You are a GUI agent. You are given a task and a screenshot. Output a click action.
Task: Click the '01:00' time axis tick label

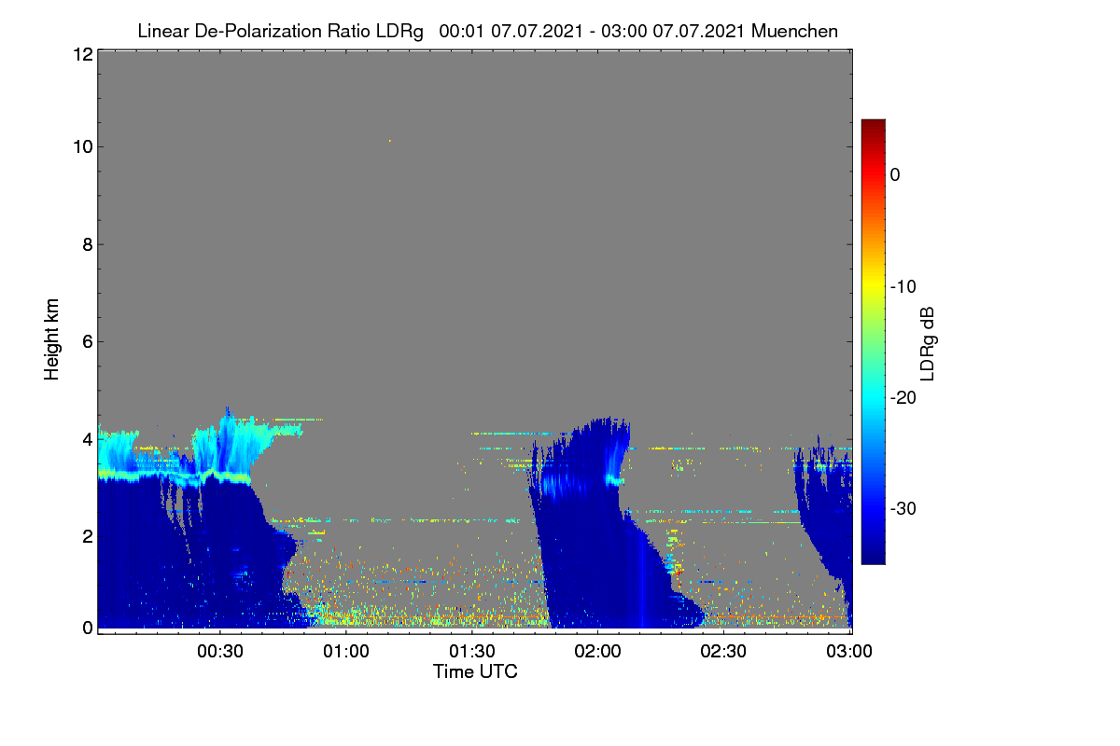pyautogui.click(x=346, y=652)
